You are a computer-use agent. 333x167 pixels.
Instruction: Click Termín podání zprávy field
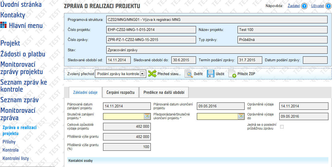tap(250, 60)
